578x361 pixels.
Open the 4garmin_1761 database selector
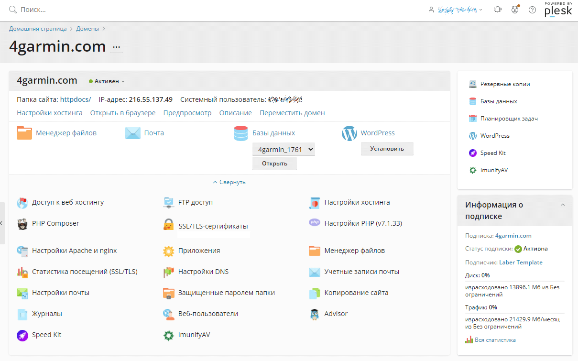coord(284,150)
